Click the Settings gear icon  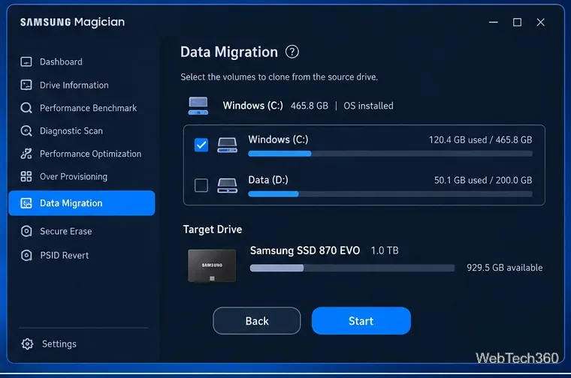(x=27, y=343)
